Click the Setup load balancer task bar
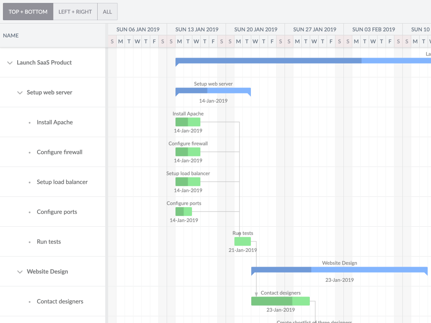Viewport: 431px width, 323px height. [188, 182]
